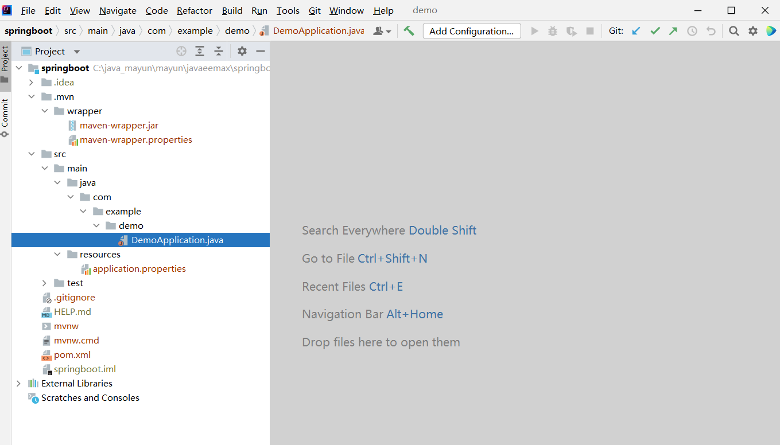Collapse the .mvn folder arrow
This screenshot has width=780, height=445.
(x=32, y=97)
